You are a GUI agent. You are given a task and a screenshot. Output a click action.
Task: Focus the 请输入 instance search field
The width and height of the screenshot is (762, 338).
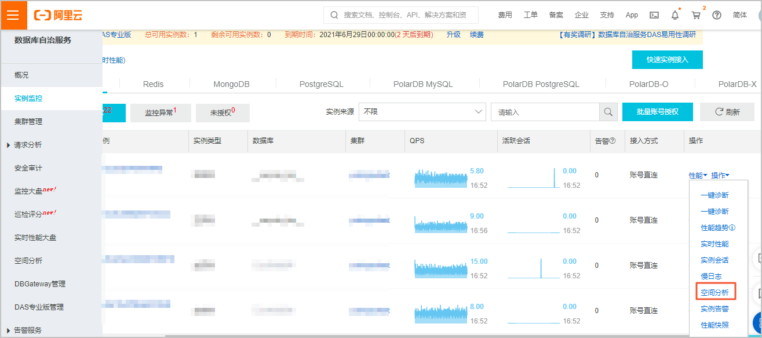tap(545, 112)
